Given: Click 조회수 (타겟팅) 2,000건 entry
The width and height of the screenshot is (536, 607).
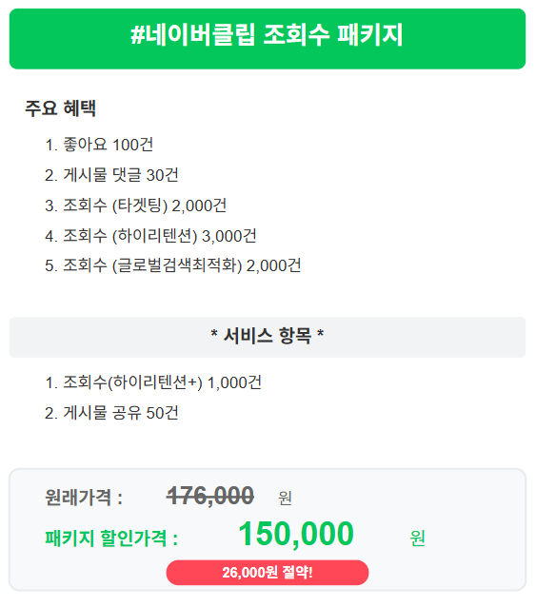Looking at the screenshot, I should click(145, 206).
